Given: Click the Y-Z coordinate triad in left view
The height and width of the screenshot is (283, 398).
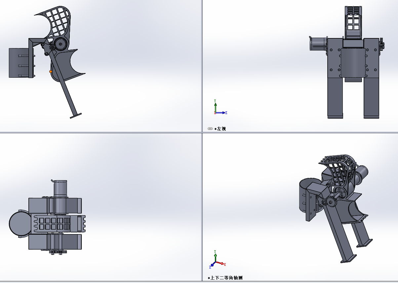Looking at the screenshot, I should (x=220, y=107).
